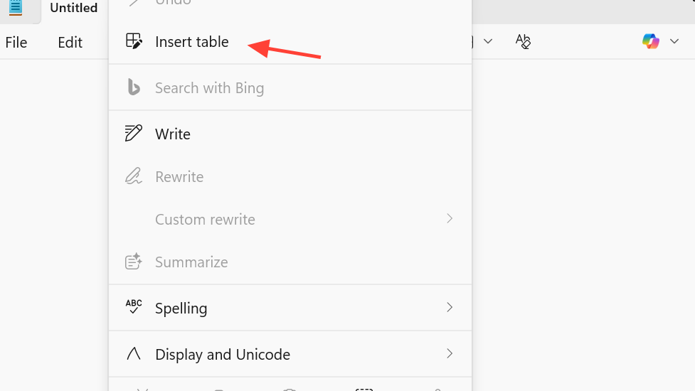Switch to the Untitled tab

point(73,9)
